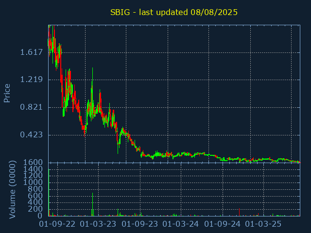This screenshot has width=311, height=233.
Task: Click the volume label 200
Action: [x=35, y=209]
